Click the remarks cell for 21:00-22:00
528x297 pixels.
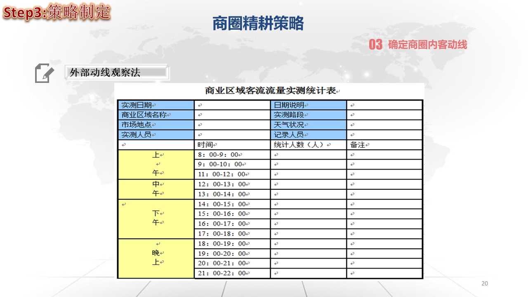coord(384,273)
